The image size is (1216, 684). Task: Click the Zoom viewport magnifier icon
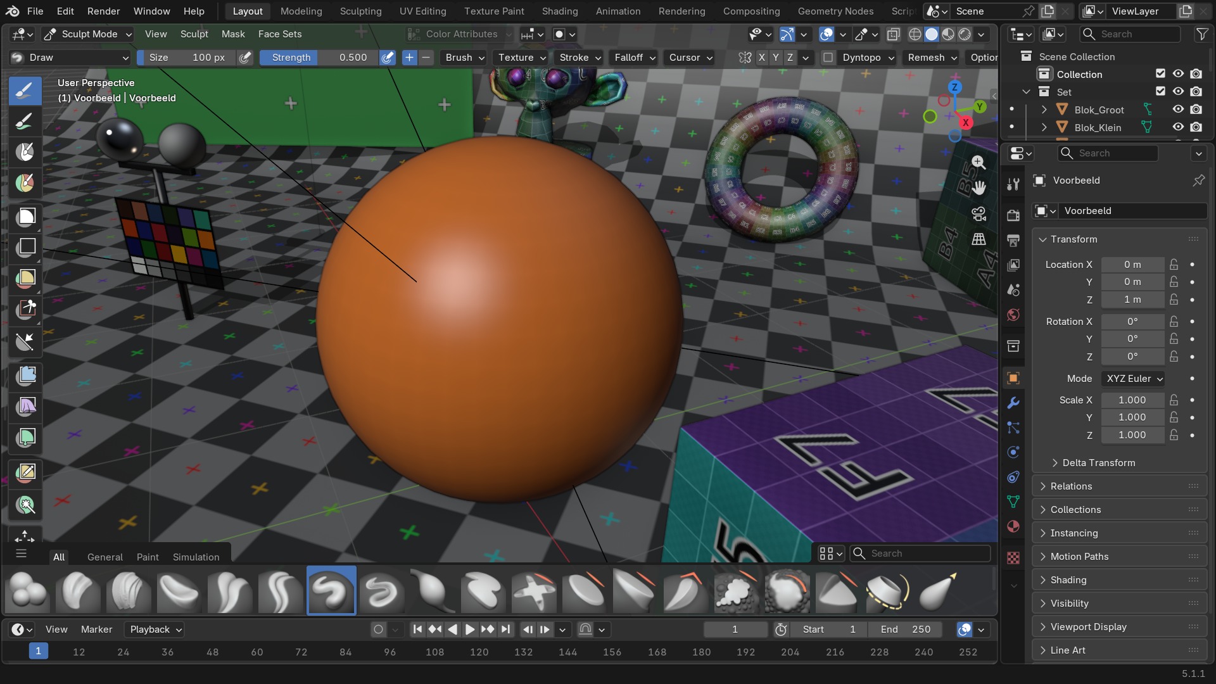[x=978, y=162]
